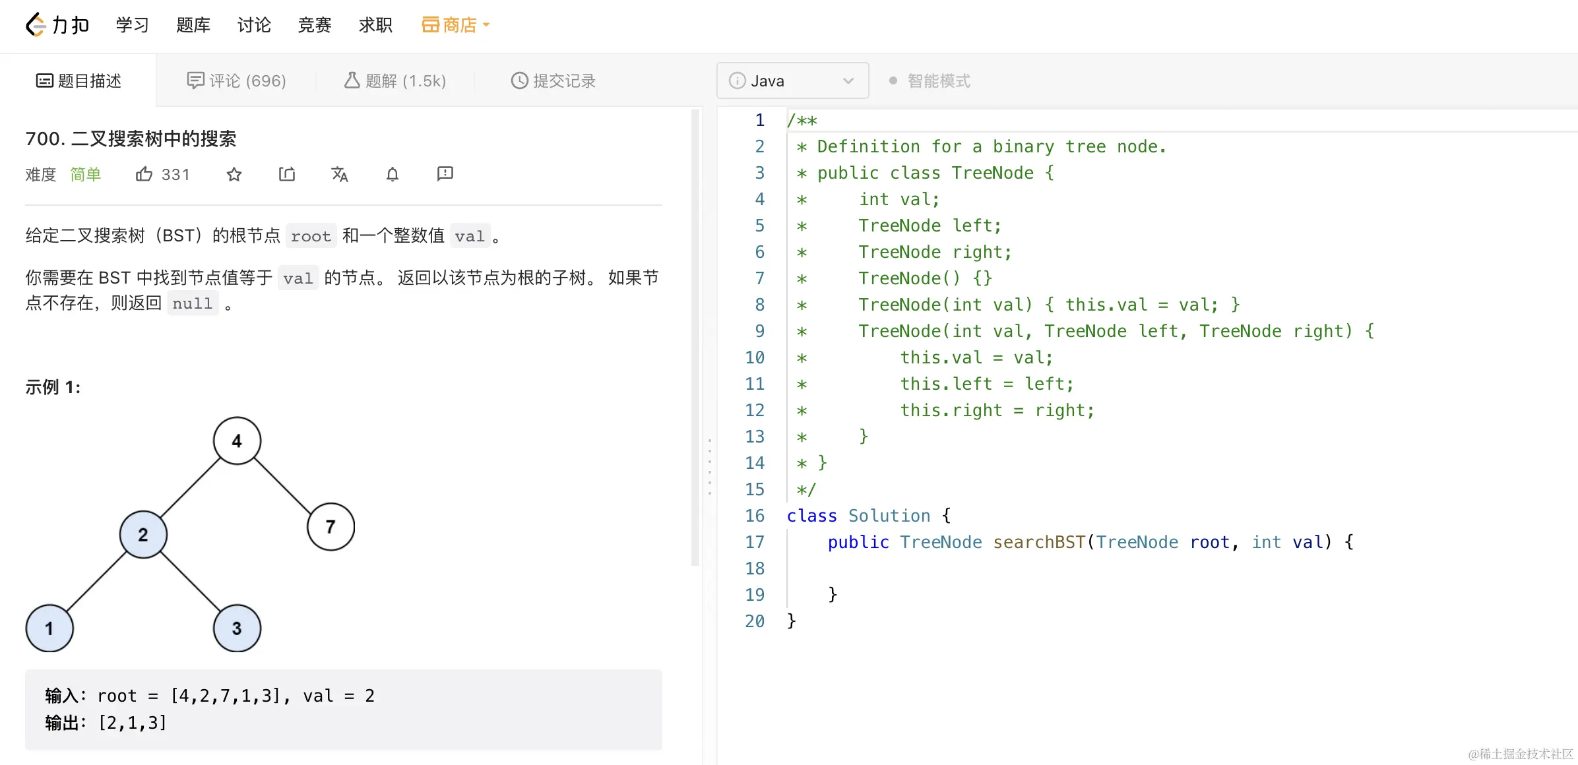Screen dimensions: 1578x765
Task: Click the 简单 difficulty label
Action: coord(86,174)
